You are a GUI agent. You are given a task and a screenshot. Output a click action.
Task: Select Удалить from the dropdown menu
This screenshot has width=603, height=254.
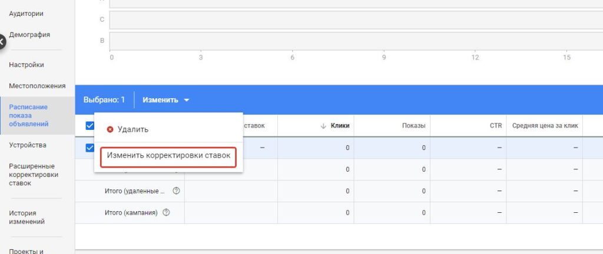pos(132,129)
